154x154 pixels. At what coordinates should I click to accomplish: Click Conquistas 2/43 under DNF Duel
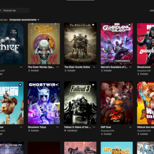107,131
